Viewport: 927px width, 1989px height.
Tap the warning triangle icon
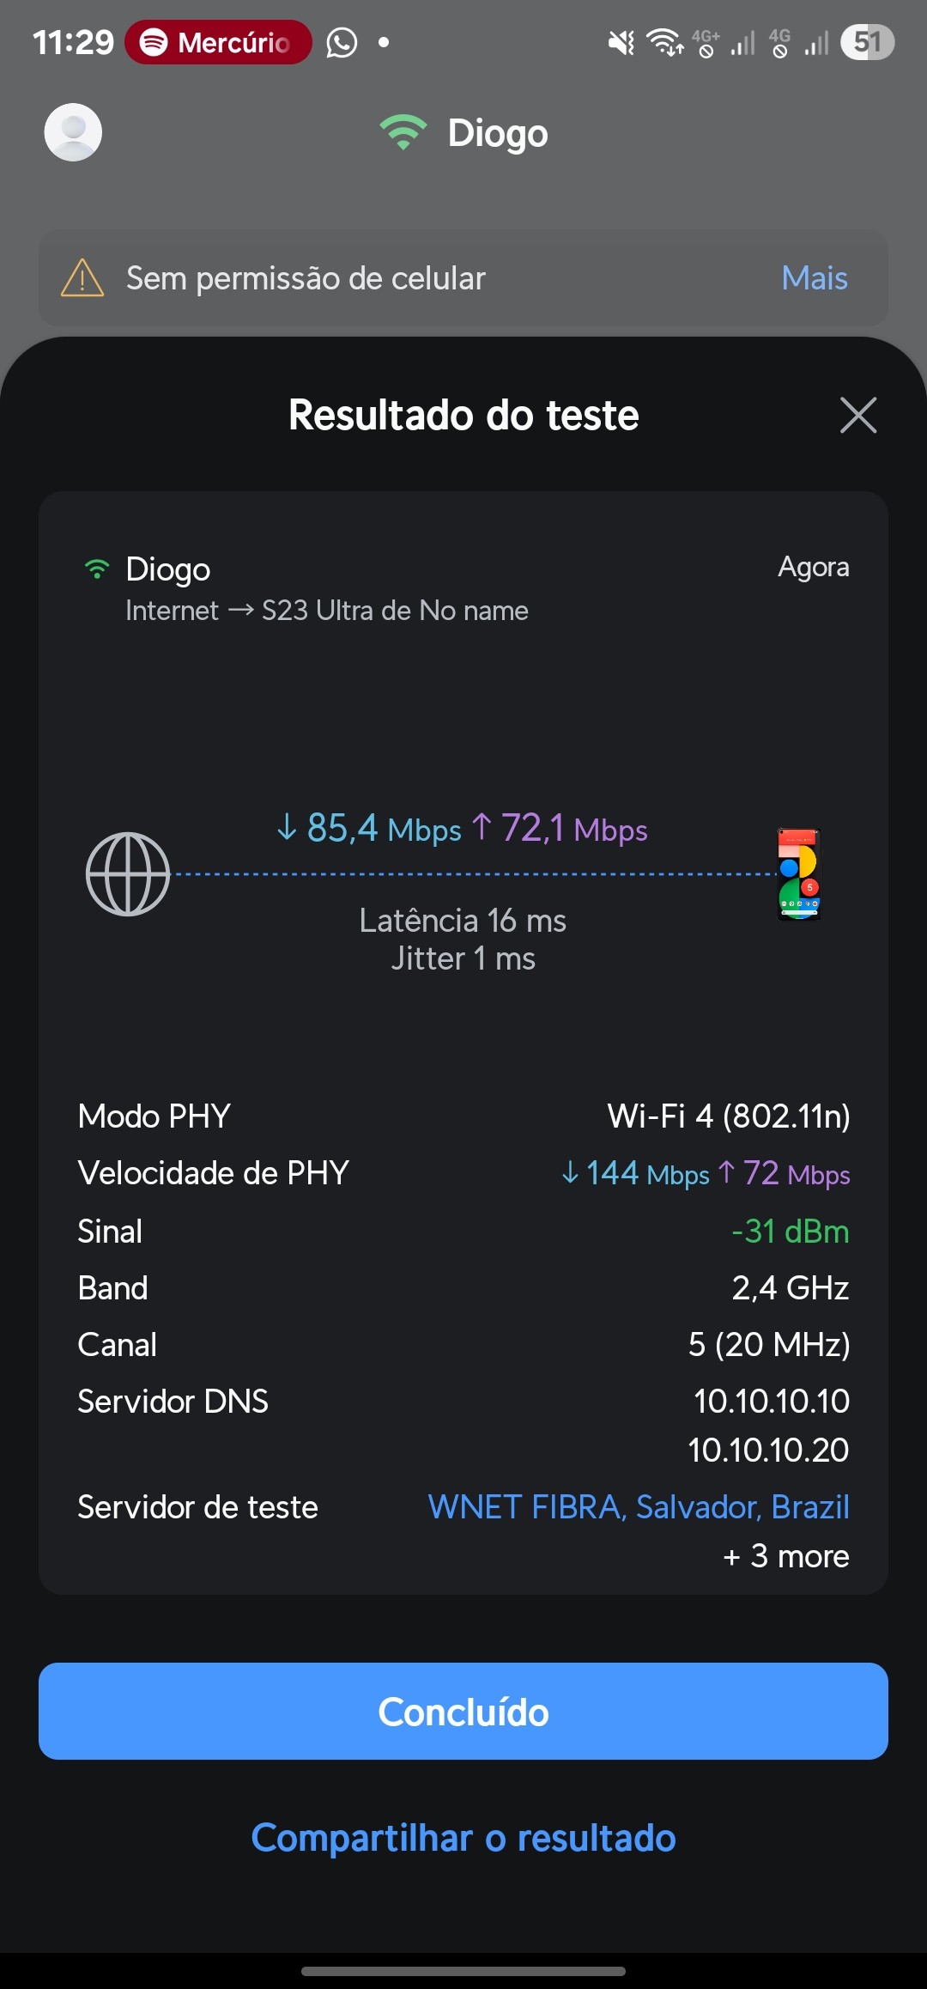(x=82, y=278)
